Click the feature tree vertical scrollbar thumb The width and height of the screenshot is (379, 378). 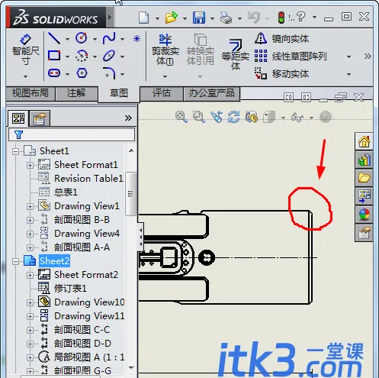click(130, 194)
